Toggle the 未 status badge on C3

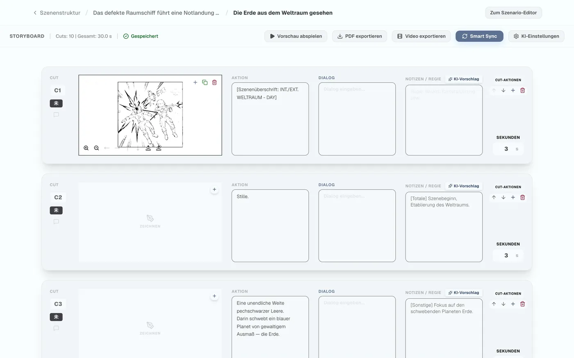click(56, 317)
